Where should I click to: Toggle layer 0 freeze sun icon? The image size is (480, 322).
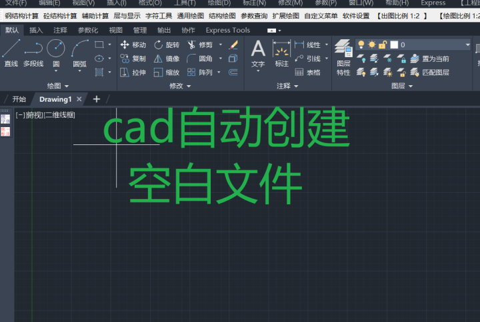point(371,45)
